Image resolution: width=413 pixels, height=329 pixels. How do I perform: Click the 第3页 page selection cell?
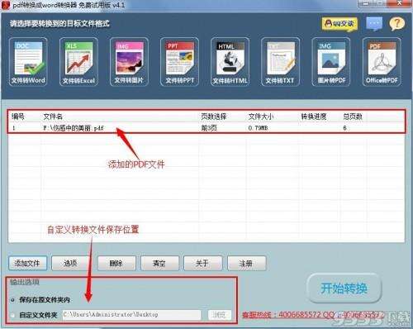click(210, 128)
